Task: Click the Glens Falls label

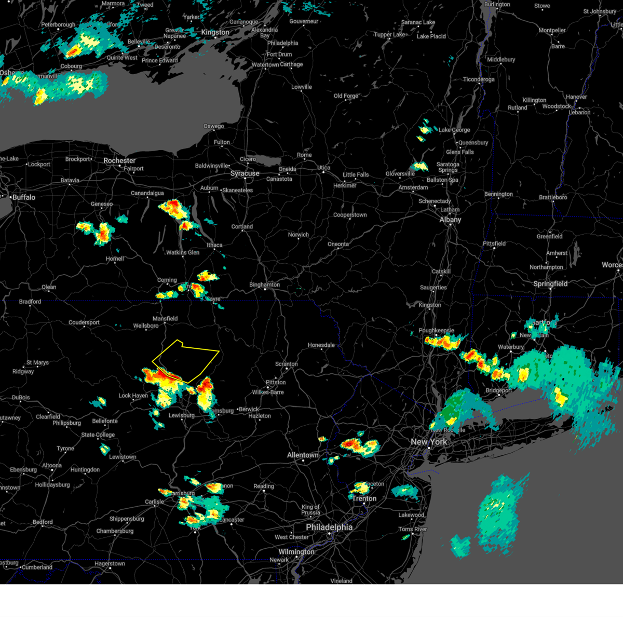Action: [460, 152]
